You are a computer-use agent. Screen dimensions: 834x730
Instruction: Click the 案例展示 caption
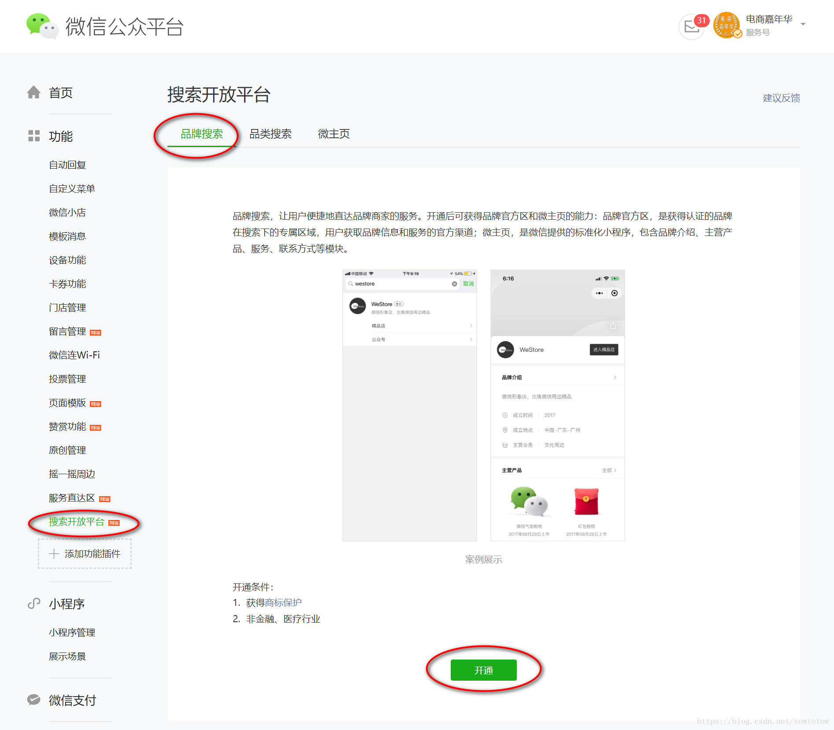click(x=483, y=560)
